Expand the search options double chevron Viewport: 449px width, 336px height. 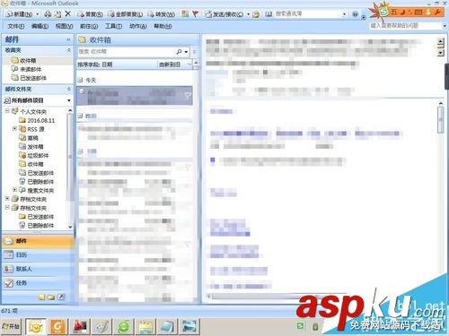(194, 52)
